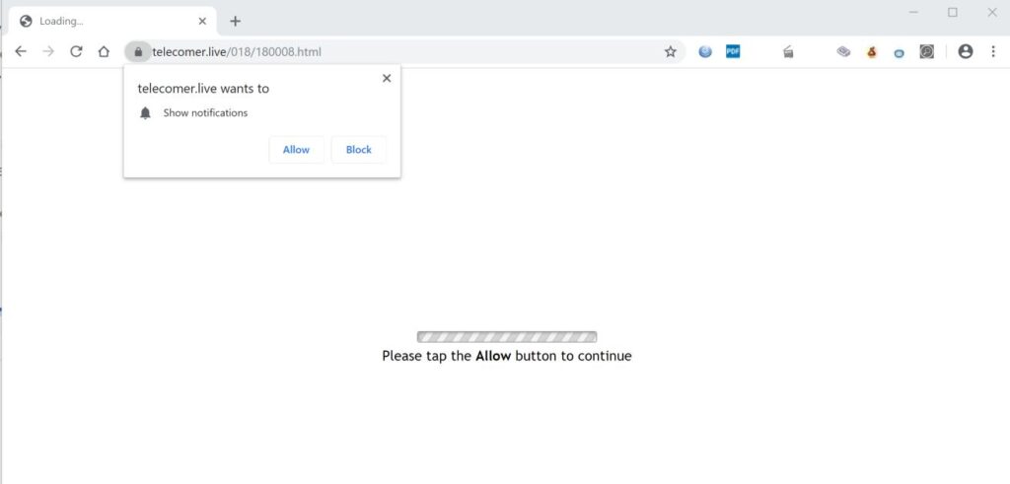
Task: Allow notifications from telecomer.live
Action: coord(296,149)
